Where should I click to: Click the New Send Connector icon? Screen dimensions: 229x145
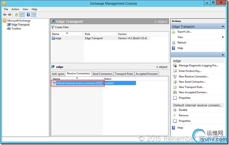175,82
